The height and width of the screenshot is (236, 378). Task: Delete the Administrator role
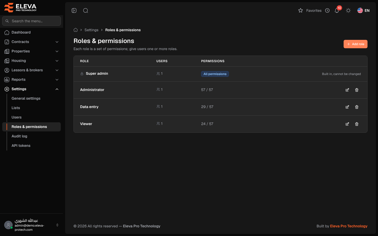click(357, 90)
